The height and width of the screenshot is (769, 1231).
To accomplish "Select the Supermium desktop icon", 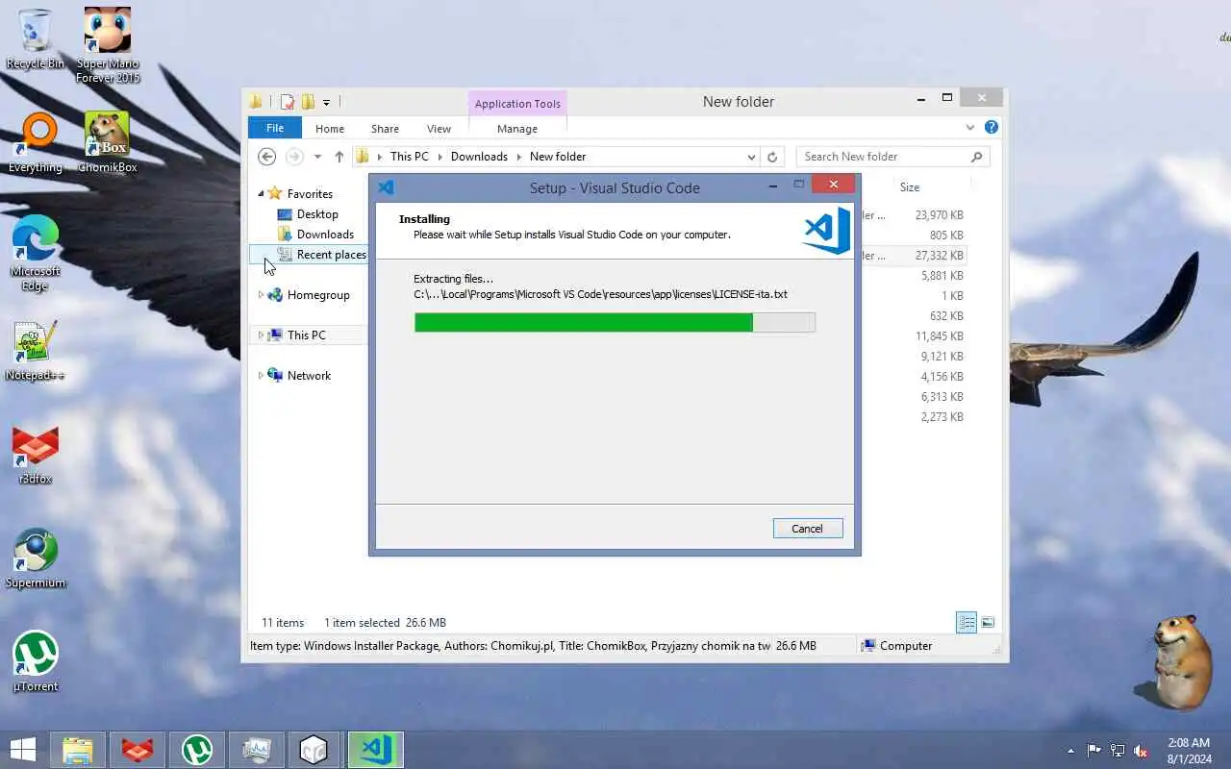I will tap(36, 558).
